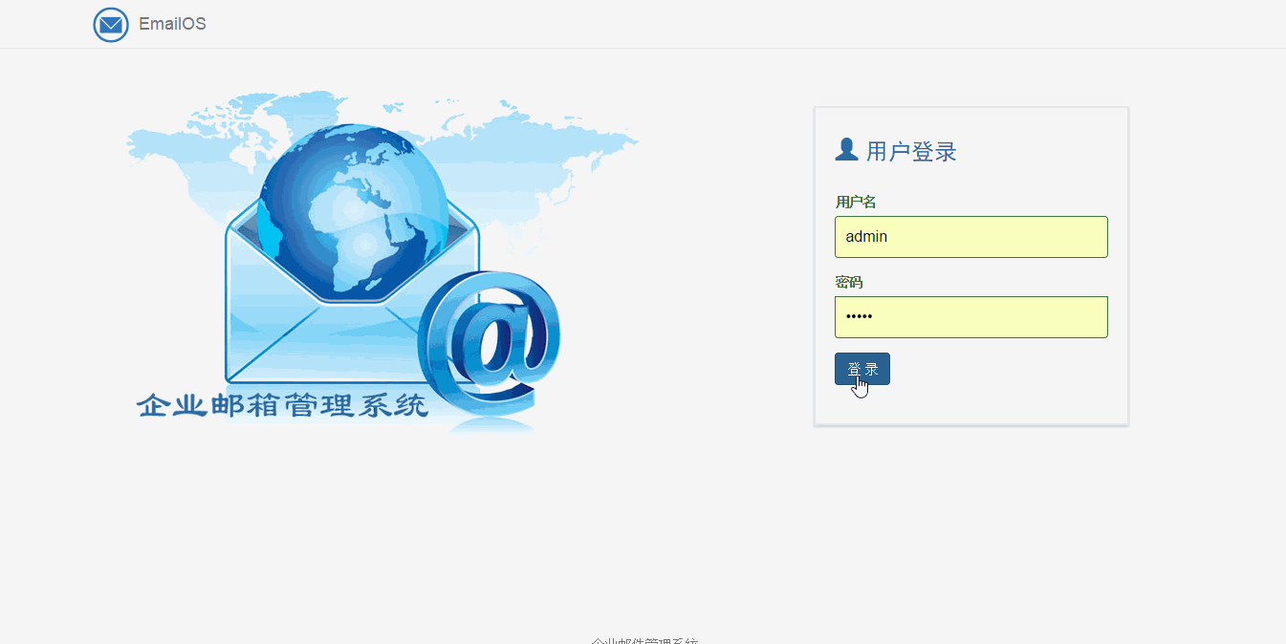
Task: Click the globe envelope illustration
Action: coord(382,263)
